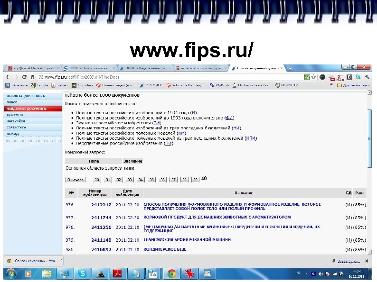Open Skype from the taskbar
This screenshot has height=282, width=377.
tap(83, 274)
